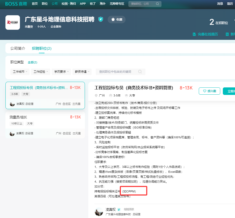Click the magnifier icon in top search bar
235x218 pixels.
(158, 4)
